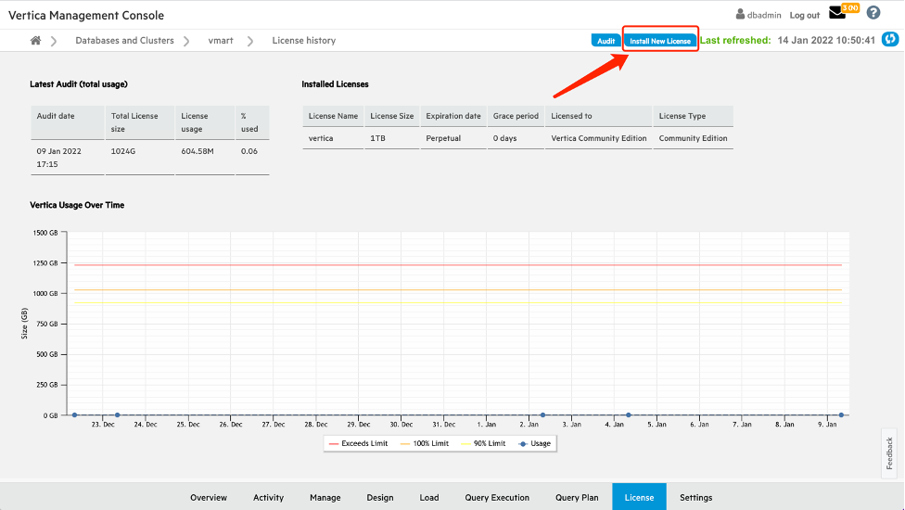Toggle 100% Limit legend series
905x510 pixels.
(x=425, y=443)
